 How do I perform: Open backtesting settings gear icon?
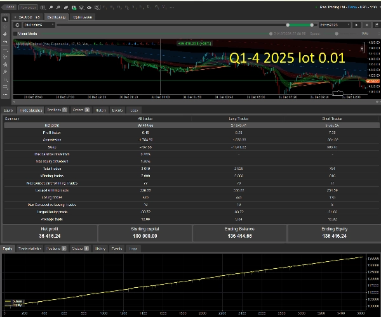point(17,25)
